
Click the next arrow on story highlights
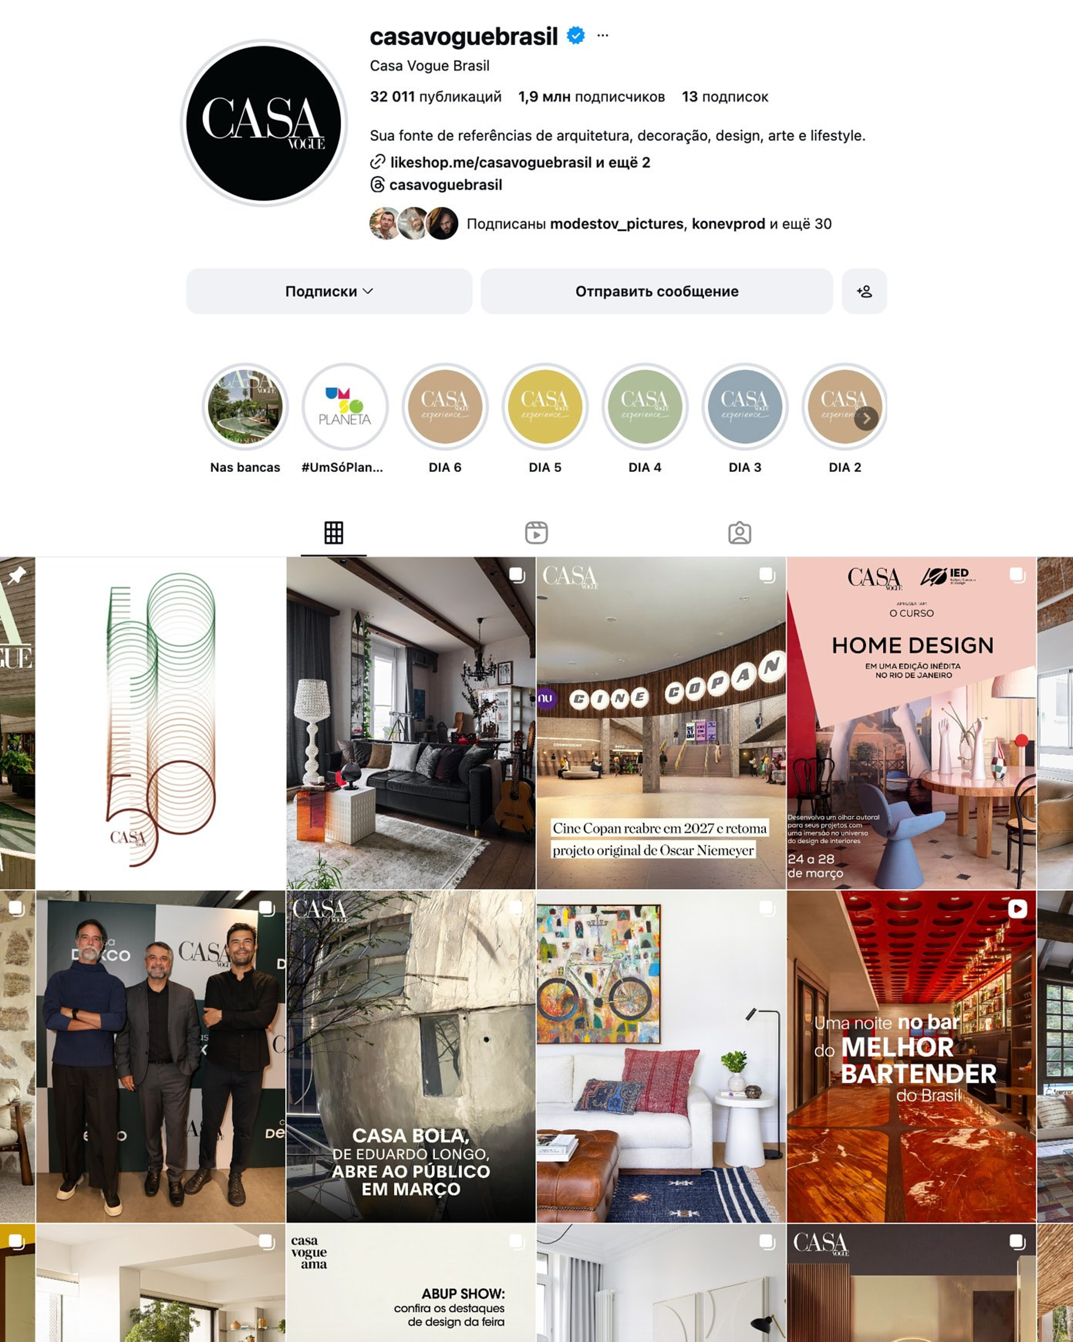pos(866,418)
